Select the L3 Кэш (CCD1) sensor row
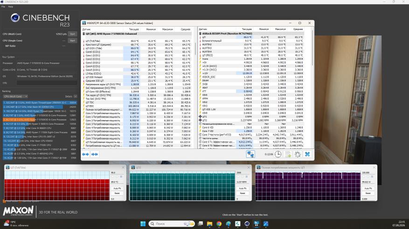This screenshot has height=229, width=409. (138, 74)
